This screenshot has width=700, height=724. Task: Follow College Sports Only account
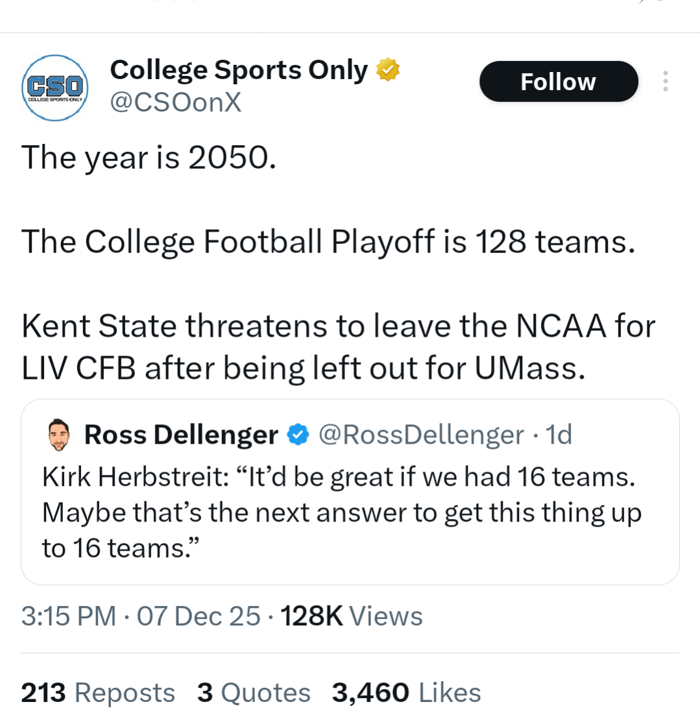click(x=558, y=82)
